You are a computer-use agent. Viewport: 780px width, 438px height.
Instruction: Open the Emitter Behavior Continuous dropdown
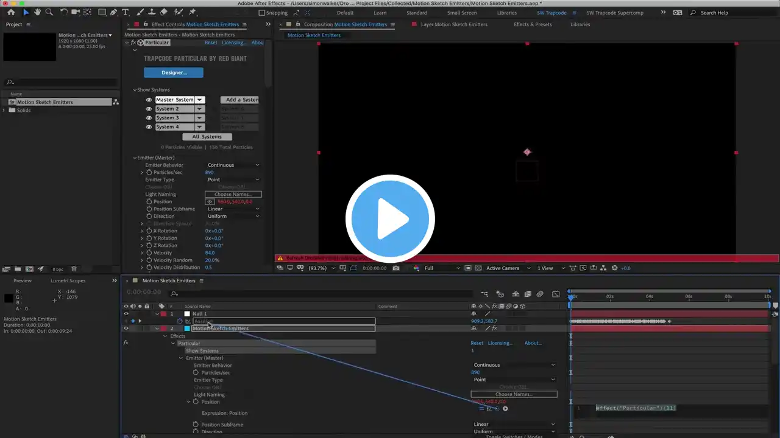click(x=233, y=165)
